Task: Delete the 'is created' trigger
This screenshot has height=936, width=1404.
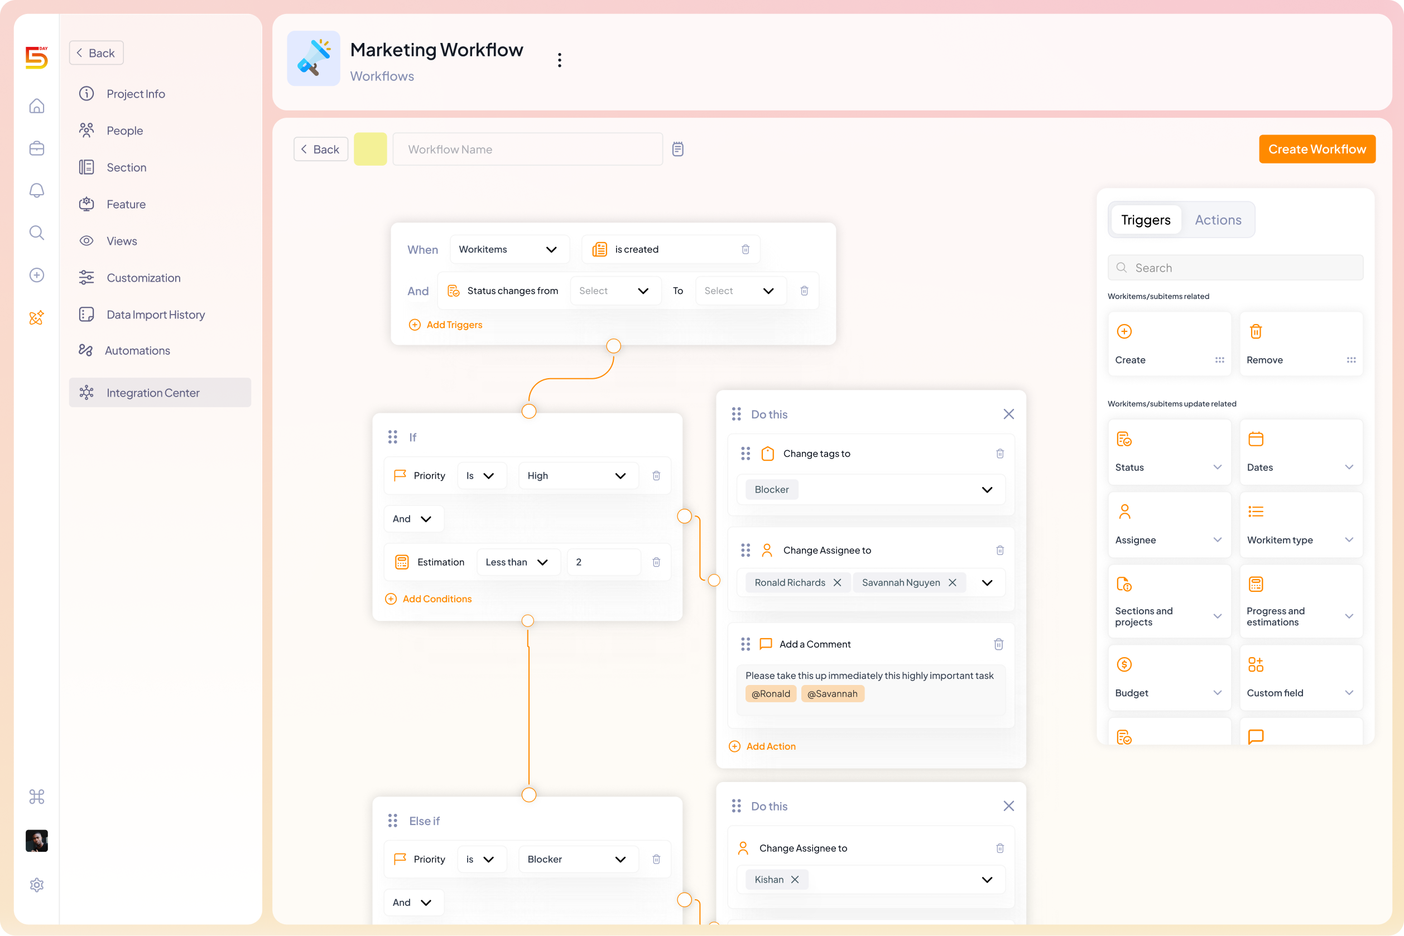Action: (x=746, y=249)
